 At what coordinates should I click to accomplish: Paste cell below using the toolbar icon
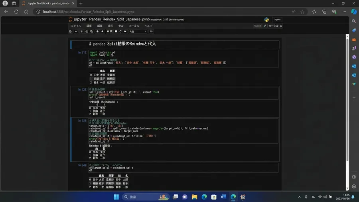(x=92, y=32)
